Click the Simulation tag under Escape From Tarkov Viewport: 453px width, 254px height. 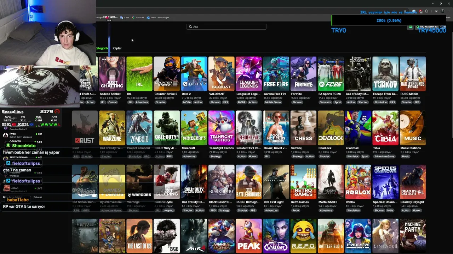380,102
